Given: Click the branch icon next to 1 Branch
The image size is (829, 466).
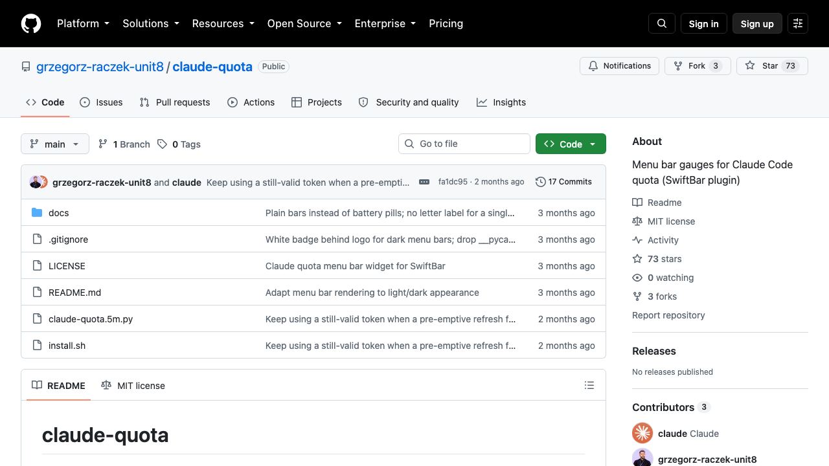Looking at the screenshot, I should click(x=103, y=144).
